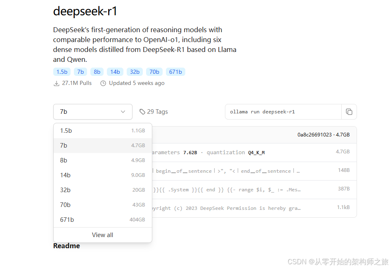
Task: Click the clock icon near "Updated 5 weeks ago"
Action: tap(103, 83)
